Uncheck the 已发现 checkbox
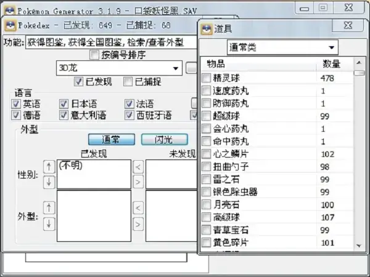The height and width of the screenshot is (277, 370). tap(78, 82)
